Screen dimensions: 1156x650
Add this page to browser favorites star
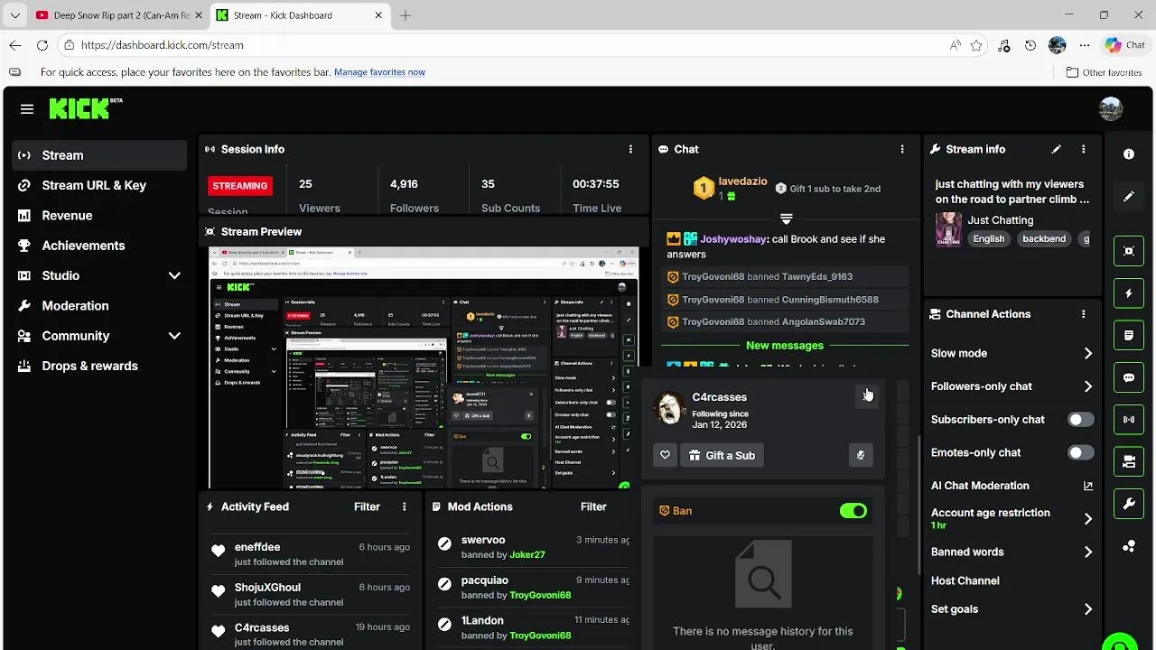point(976,45)
